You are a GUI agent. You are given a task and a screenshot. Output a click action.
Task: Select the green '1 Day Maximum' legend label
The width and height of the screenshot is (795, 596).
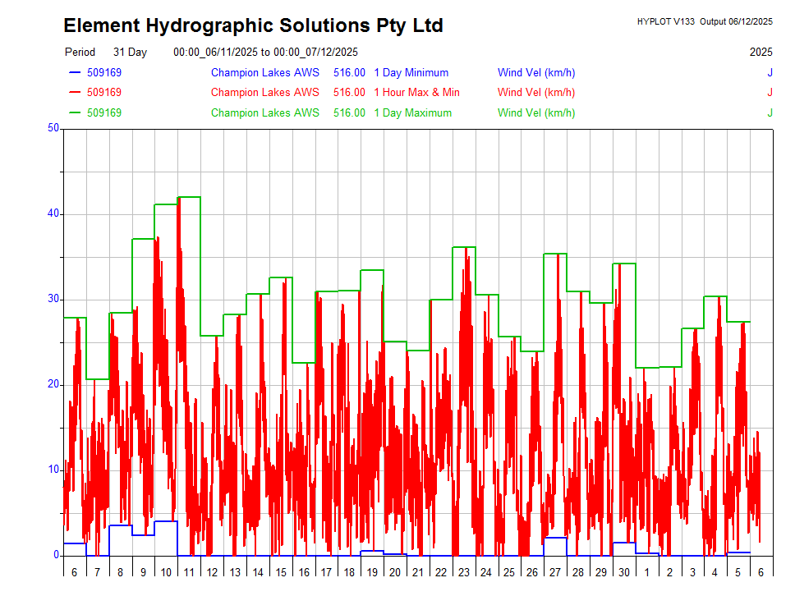(412, 112)
